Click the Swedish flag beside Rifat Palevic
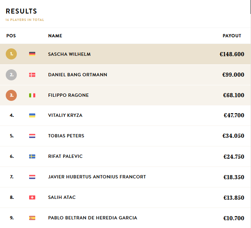 [32, 156]
